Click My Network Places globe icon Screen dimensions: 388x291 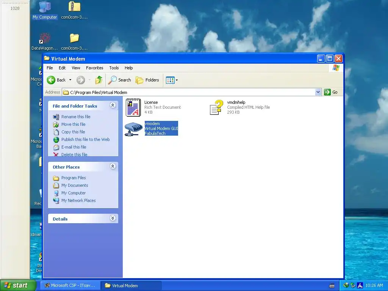[x=56, y=200]
